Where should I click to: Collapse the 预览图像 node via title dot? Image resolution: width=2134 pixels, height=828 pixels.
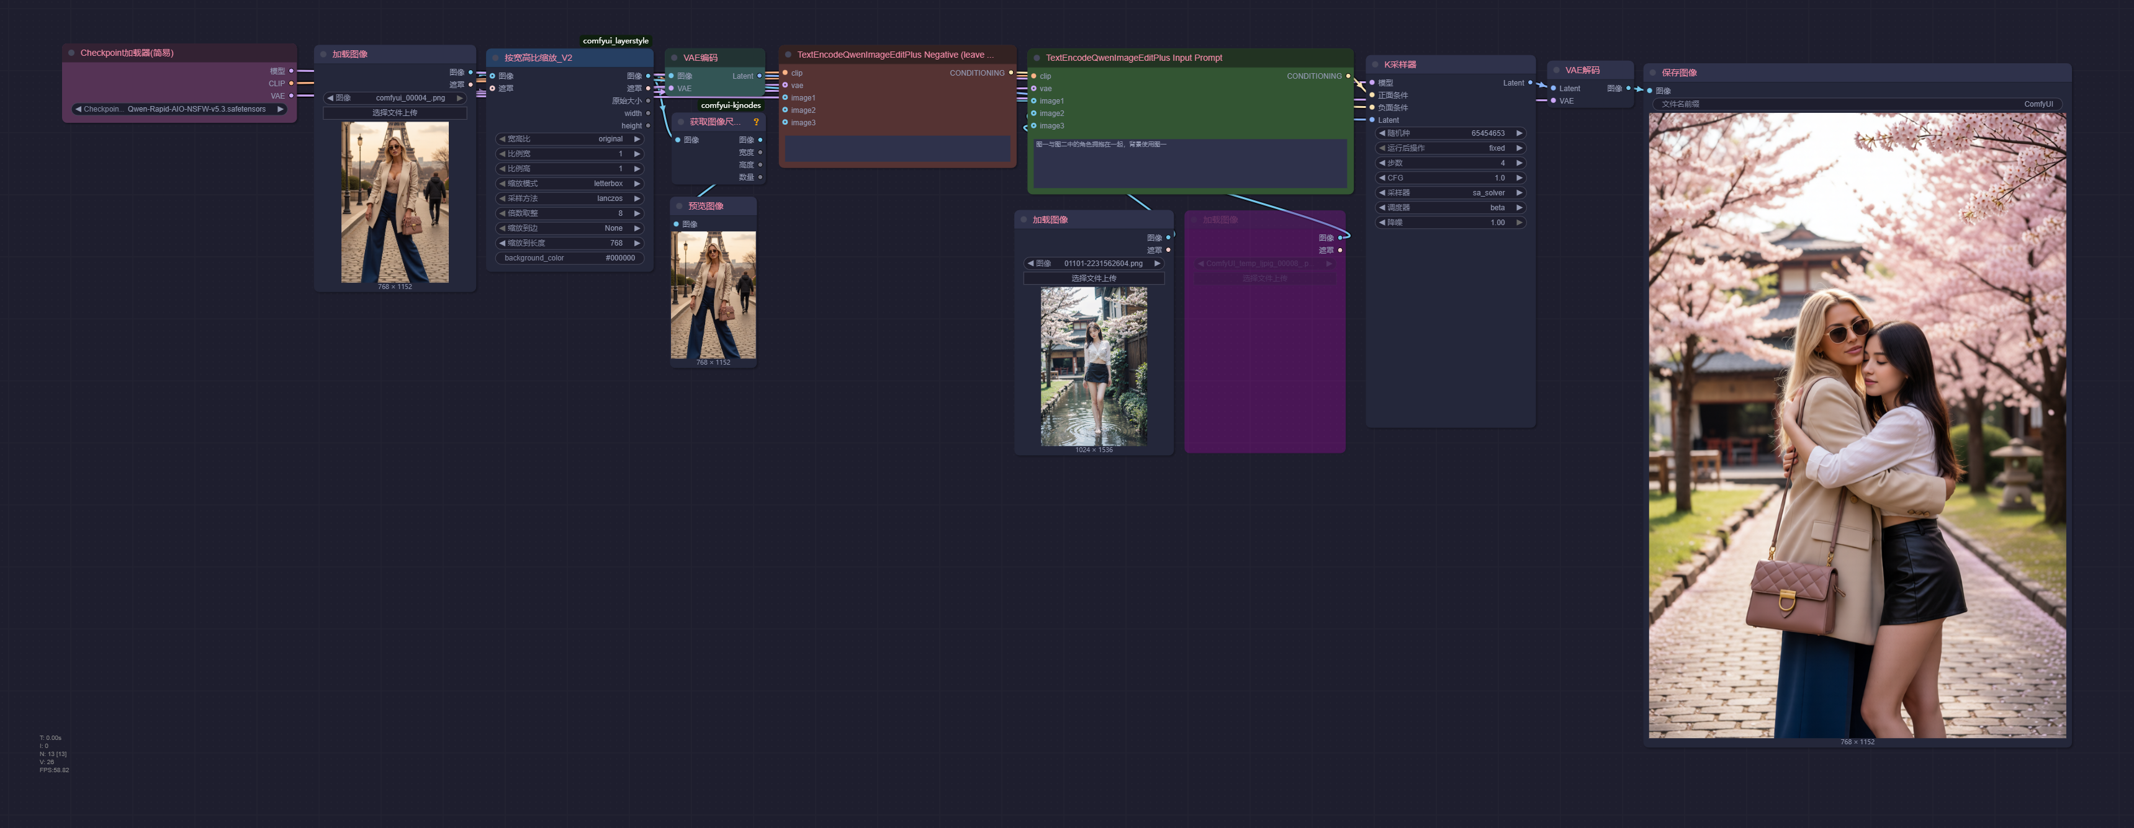pos(679,206)
